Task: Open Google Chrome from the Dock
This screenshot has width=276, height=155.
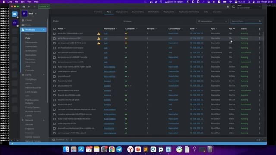Action: 112,149
